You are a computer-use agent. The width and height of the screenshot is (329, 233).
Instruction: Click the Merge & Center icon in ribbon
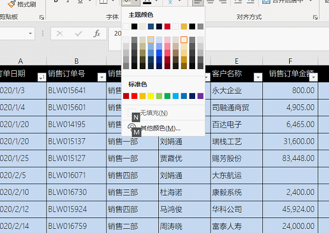coord(266,2)
